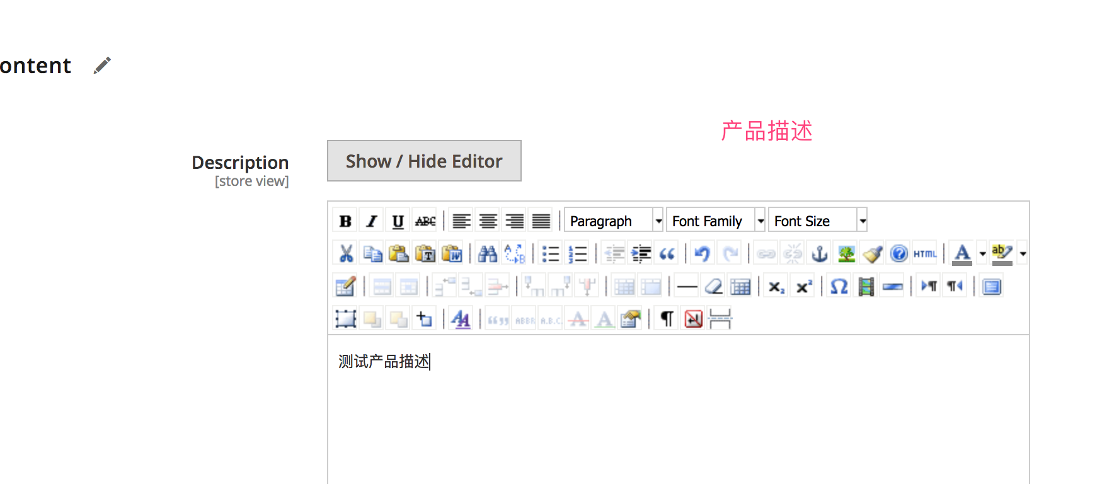The image size is (1119, 484).
Task: Insert unordered bullet list
Action: coord(551,253)
